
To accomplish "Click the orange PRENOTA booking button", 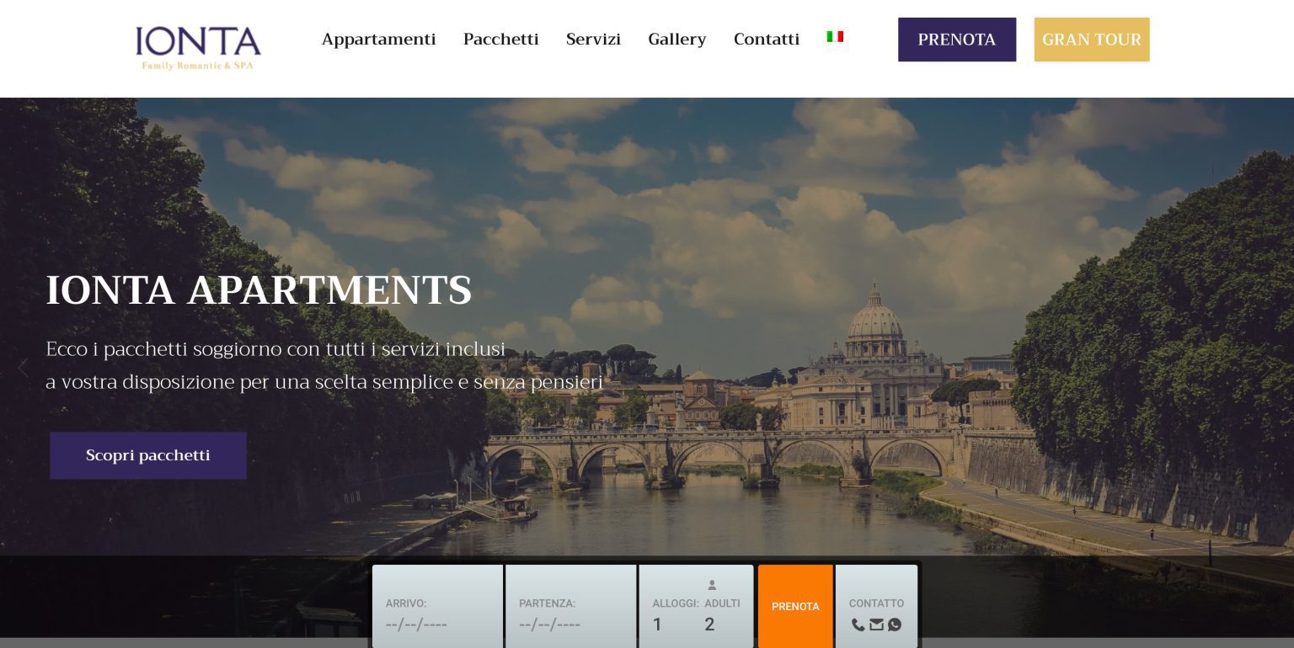I will pos(794,606).
